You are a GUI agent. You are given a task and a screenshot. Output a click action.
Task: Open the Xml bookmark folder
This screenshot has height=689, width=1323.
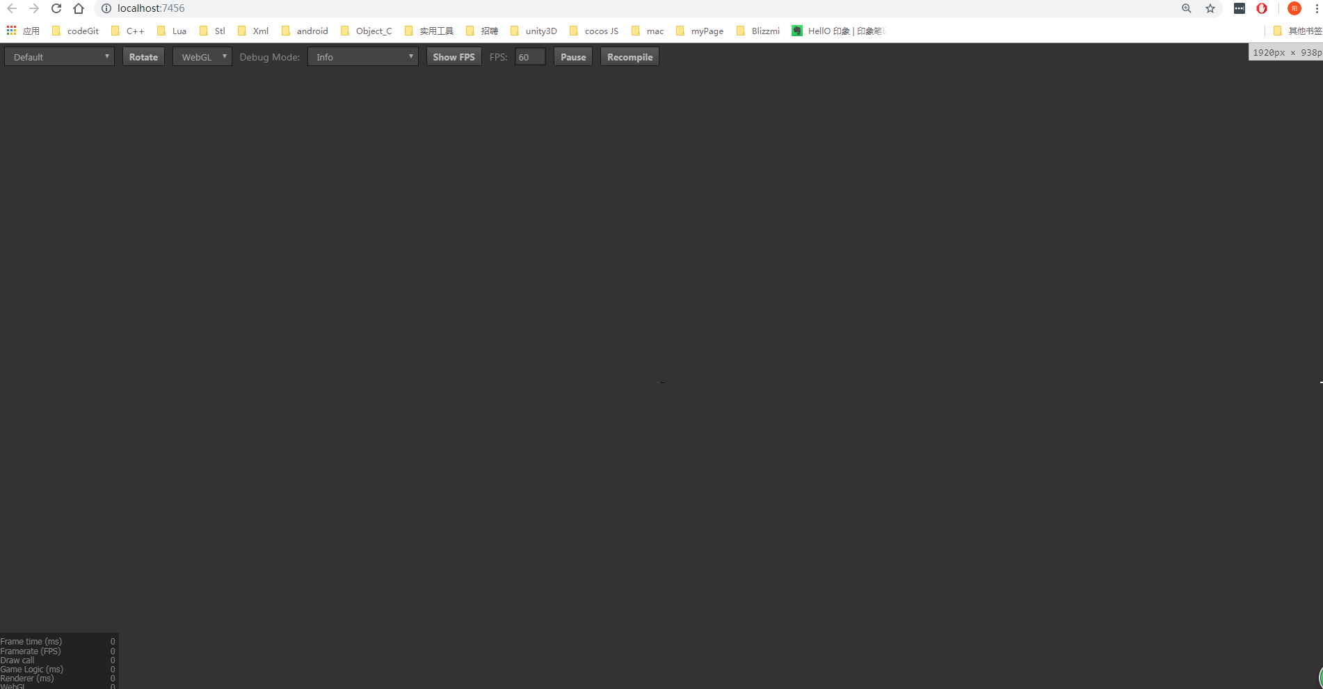point(253,31)
